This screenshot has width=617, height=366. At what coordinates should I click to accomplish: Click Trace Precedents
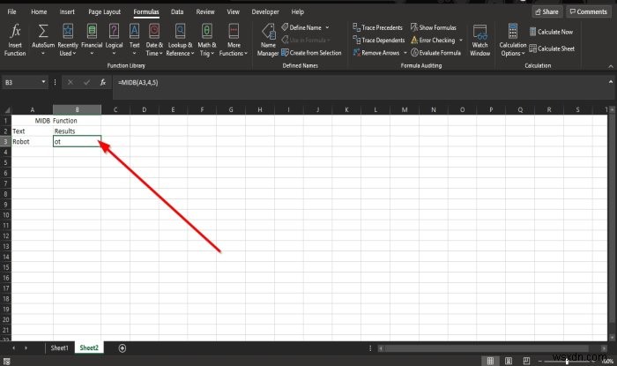378,27
